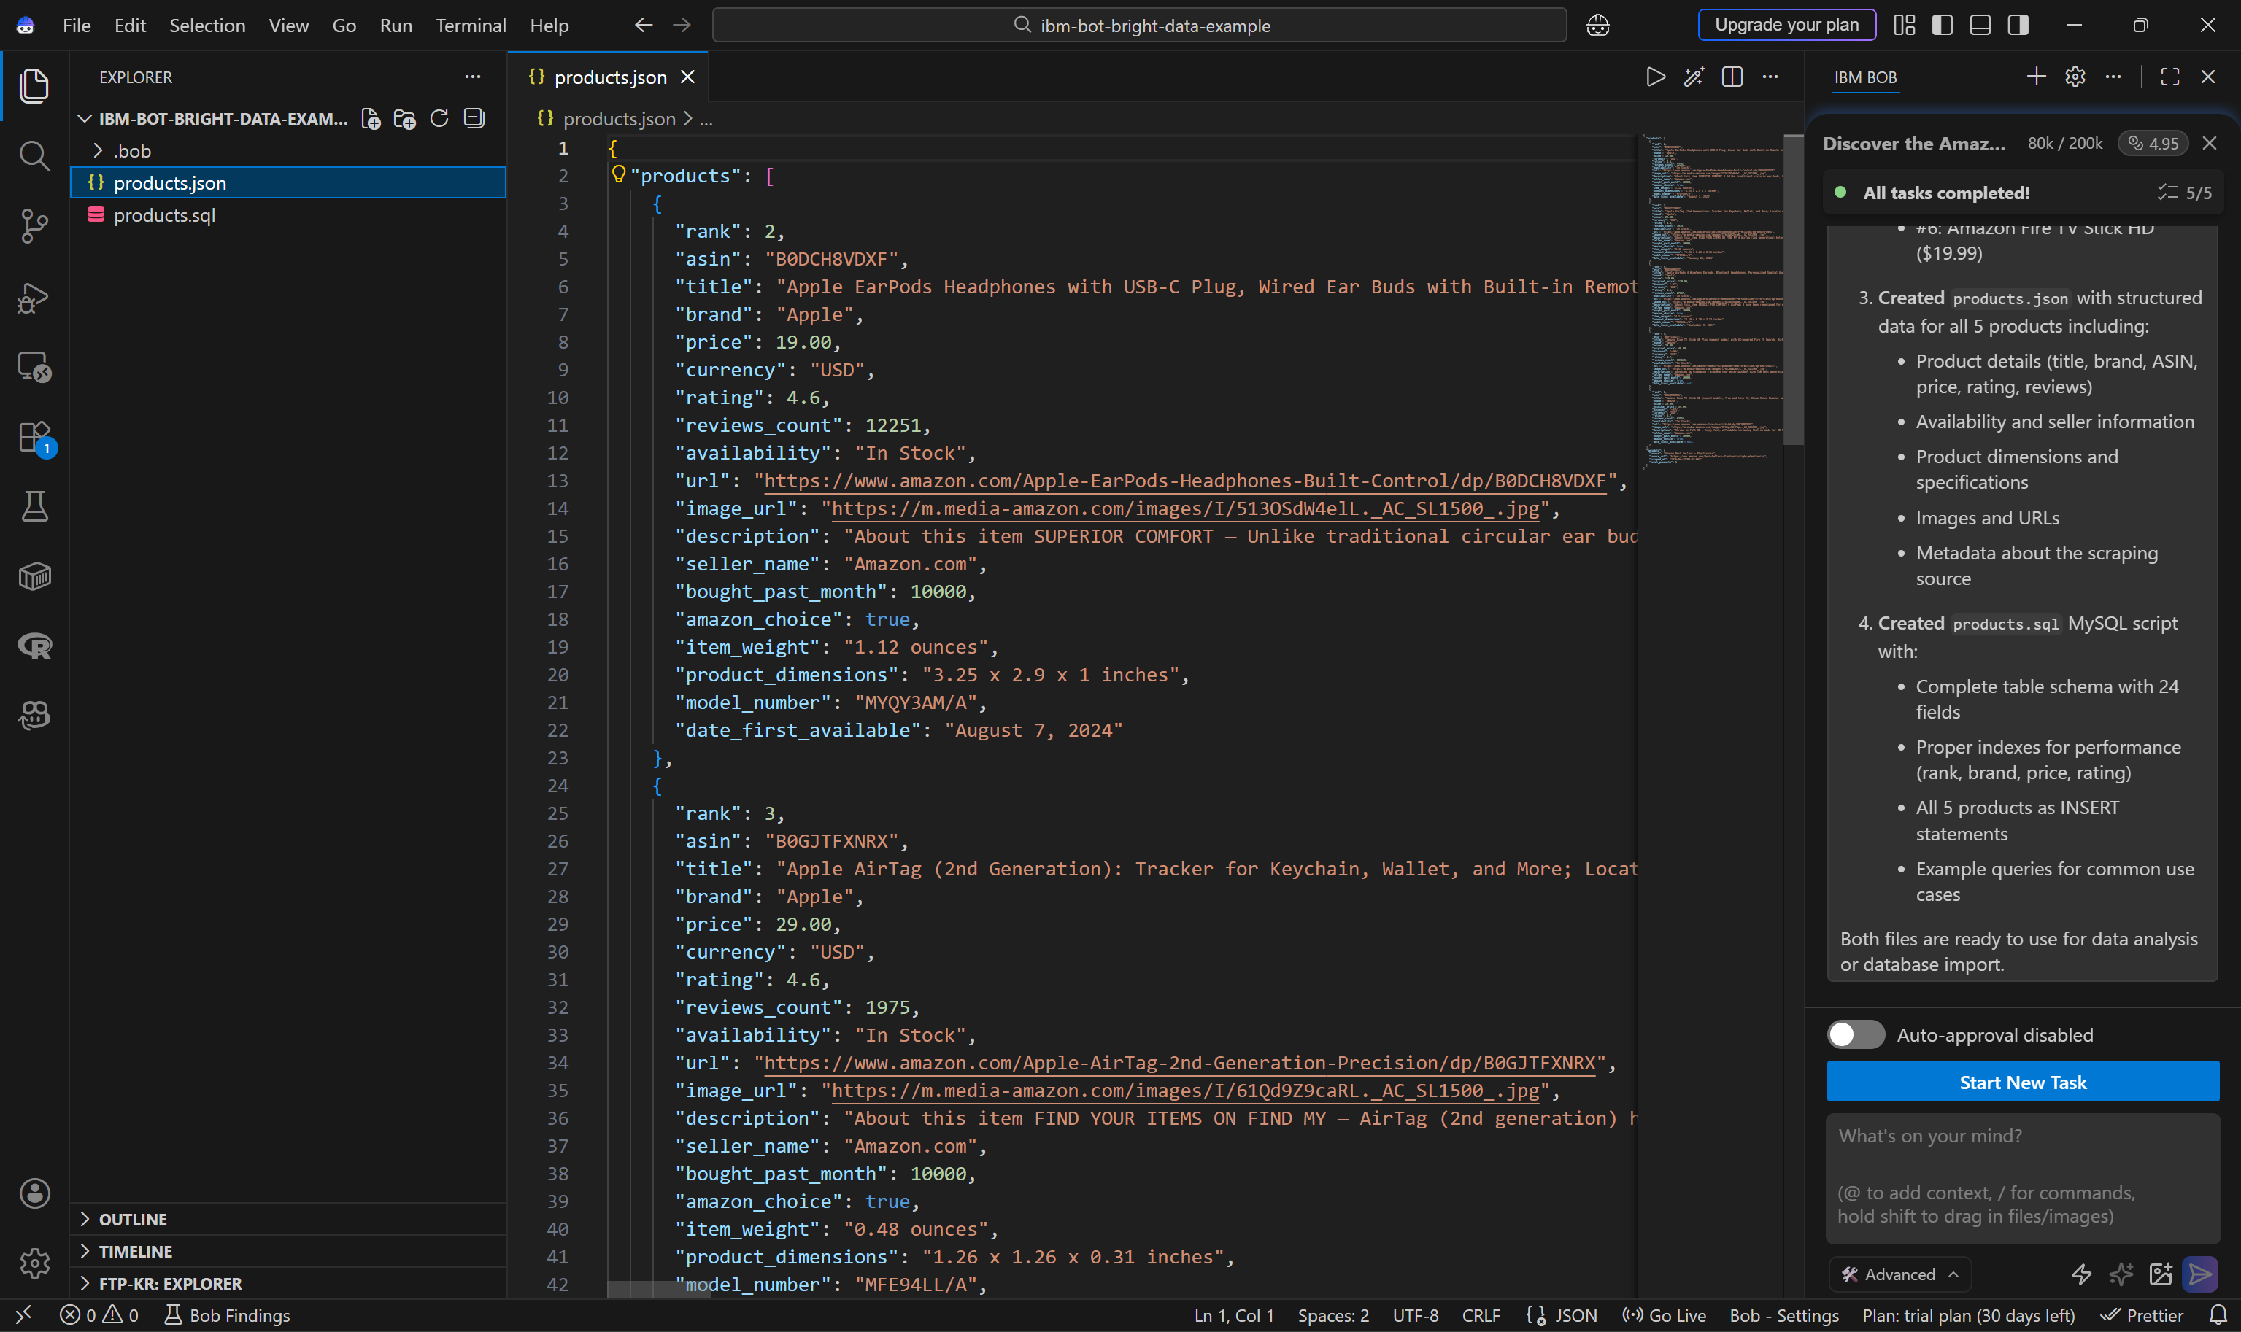Screen dimensions: 2241x1332
Task: Click New File icon in Explorer header
Action: click(x=371, y=118)
